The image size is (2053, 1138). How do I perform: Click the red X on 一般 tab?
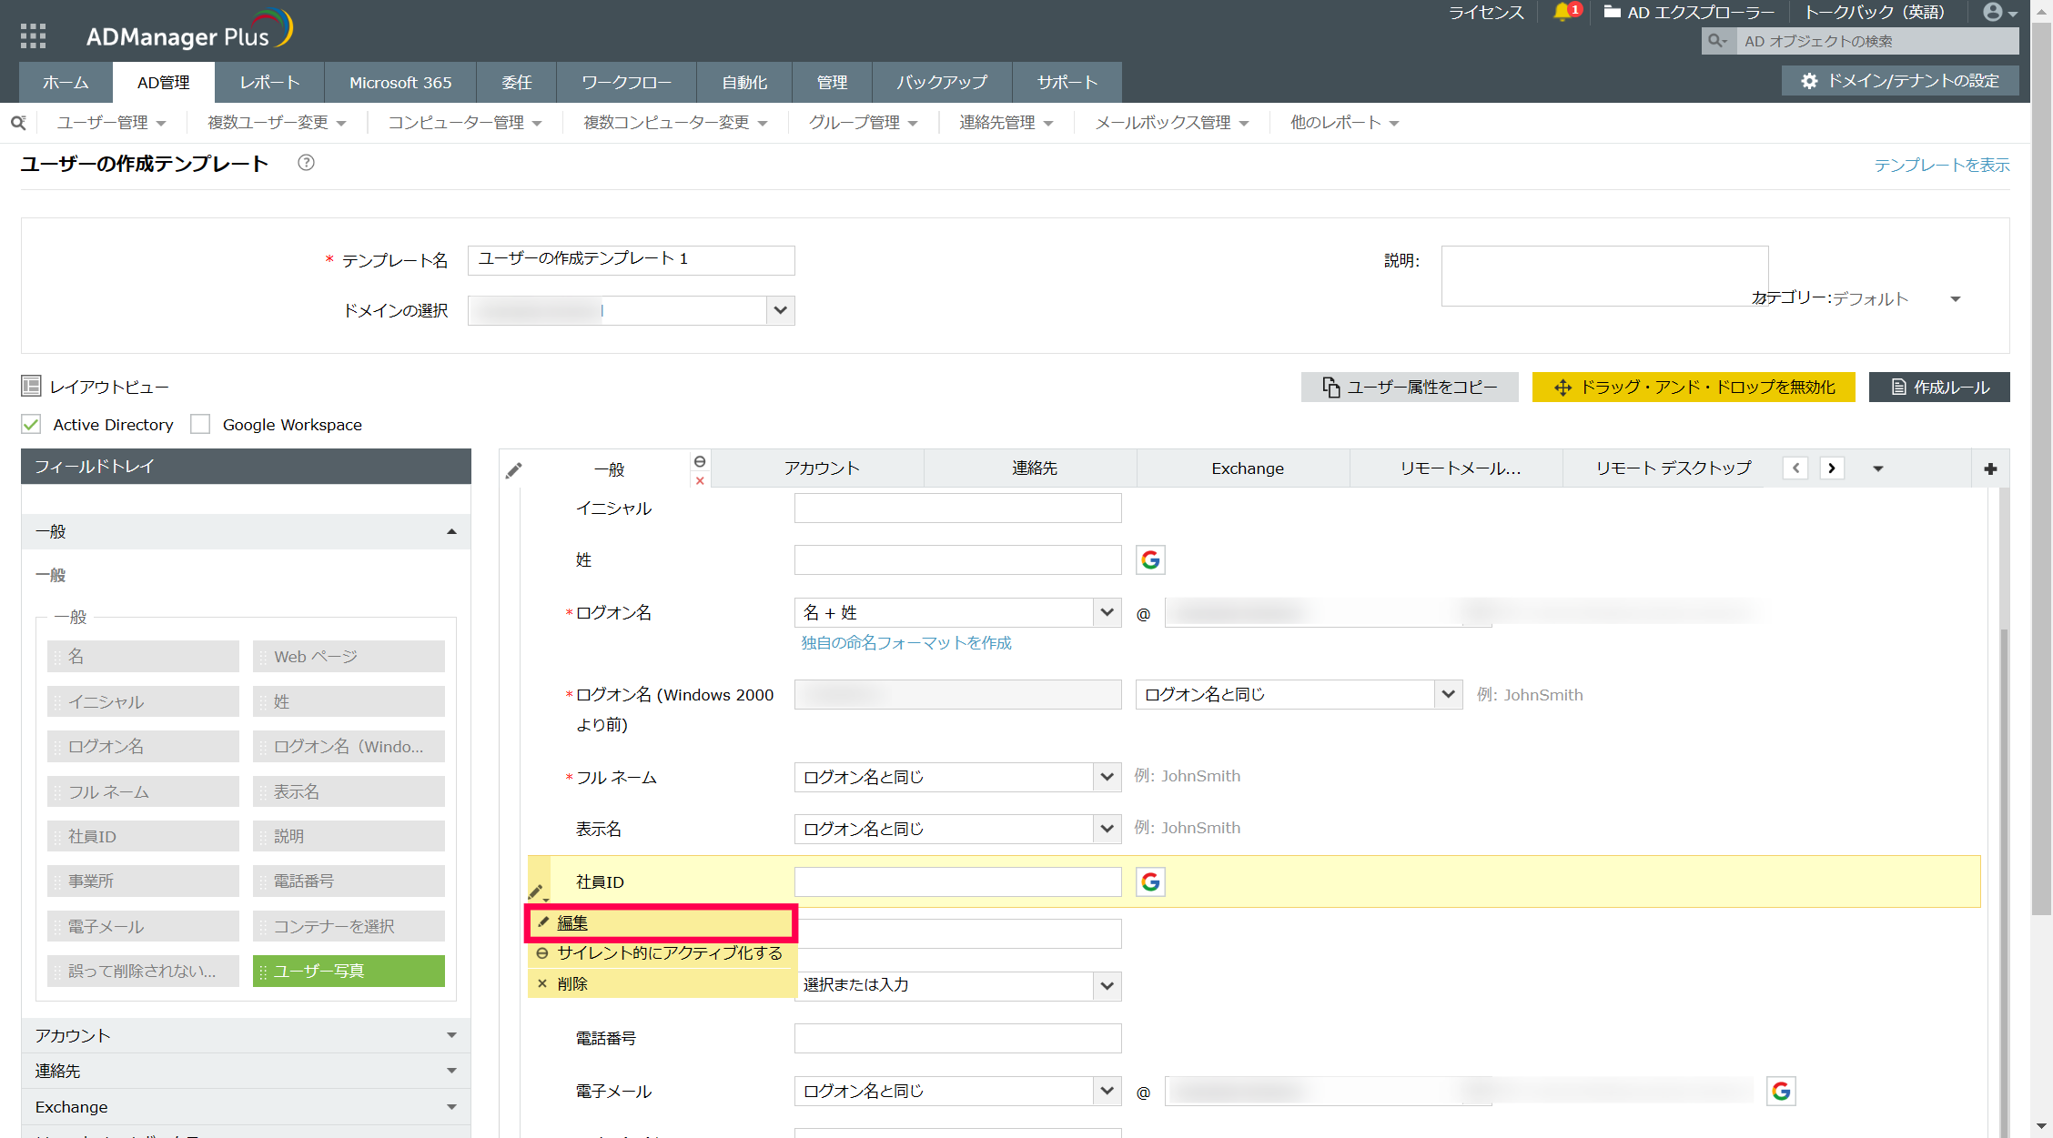[x=700, y=480]
